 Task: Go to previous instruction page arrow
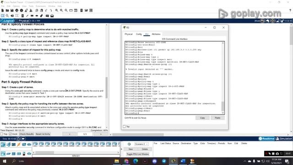(x=70, y=134)
